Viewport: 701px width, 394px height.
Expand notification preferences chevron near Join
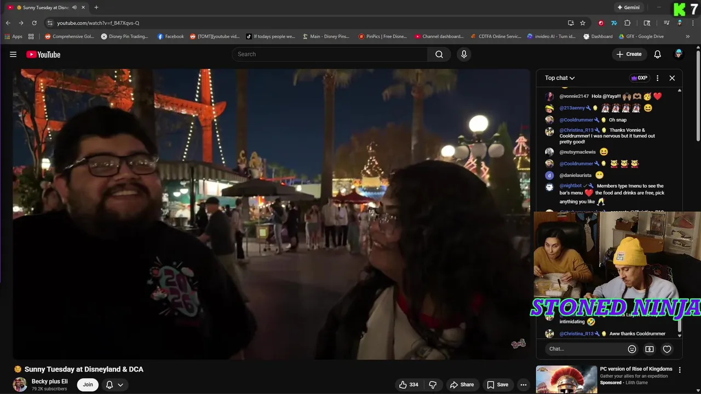click(x=120, y=385)
